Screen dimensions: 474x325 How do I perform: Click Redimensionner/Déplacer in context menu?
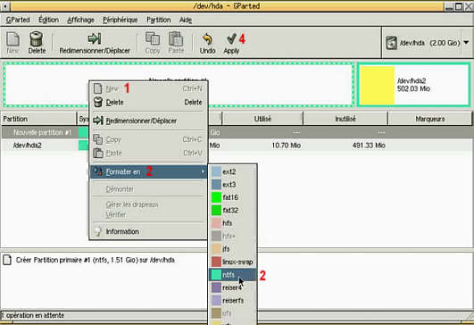pos(148,121)
